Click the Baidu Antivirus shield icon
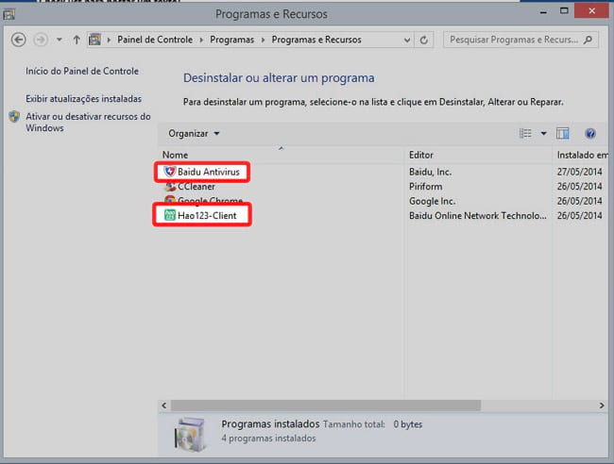This screenshot has height=464, width=614. [169, 172]
